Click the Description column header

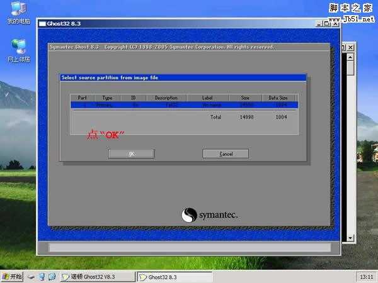click(x=166, y=97)
